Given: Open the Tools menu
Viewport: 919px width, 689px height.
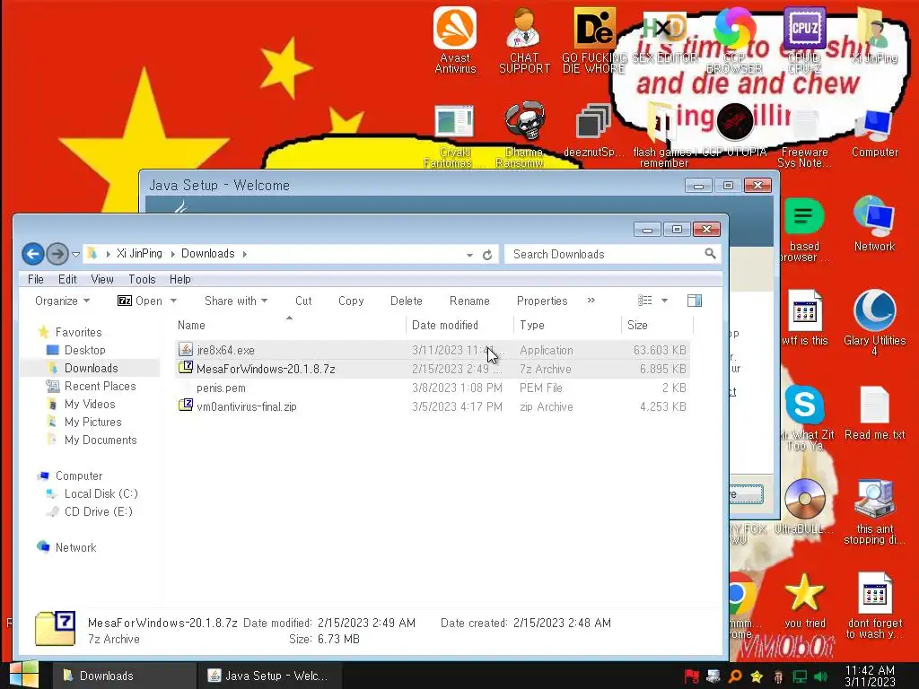Looking at the screenshot, I should pyautogui.click(x=142, y=280).
